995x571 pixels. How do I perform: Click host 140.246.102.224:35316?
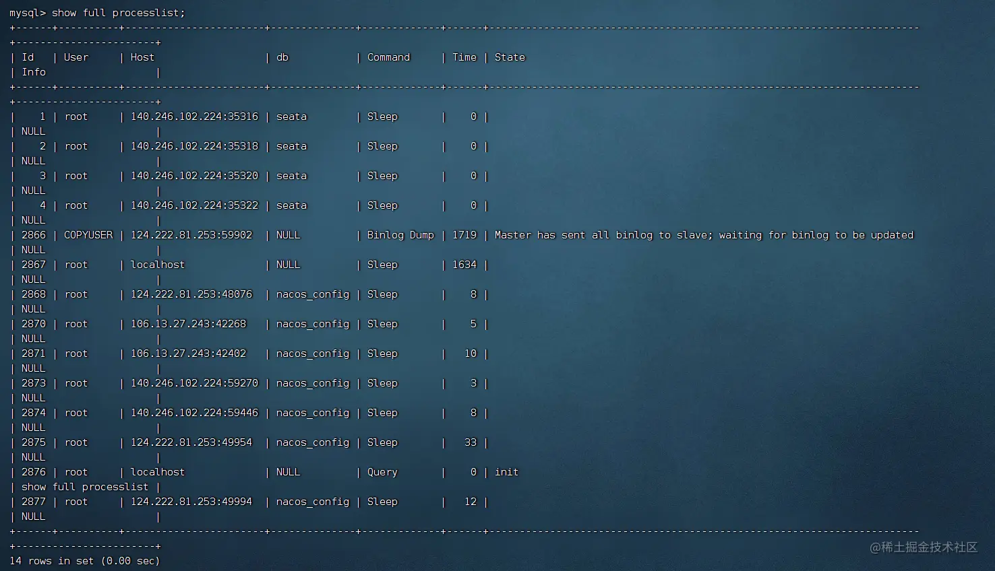[194, 116]
